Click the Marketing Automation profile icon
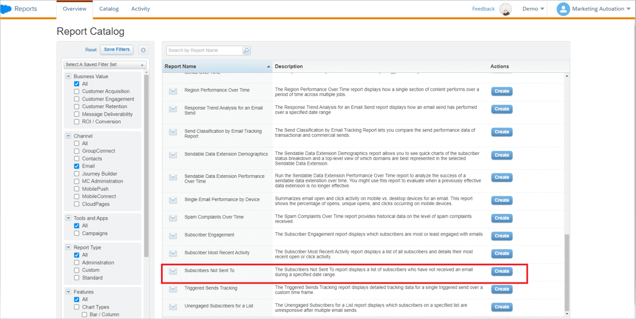This screenshot has height=319, width=636. tap(563, 9)
